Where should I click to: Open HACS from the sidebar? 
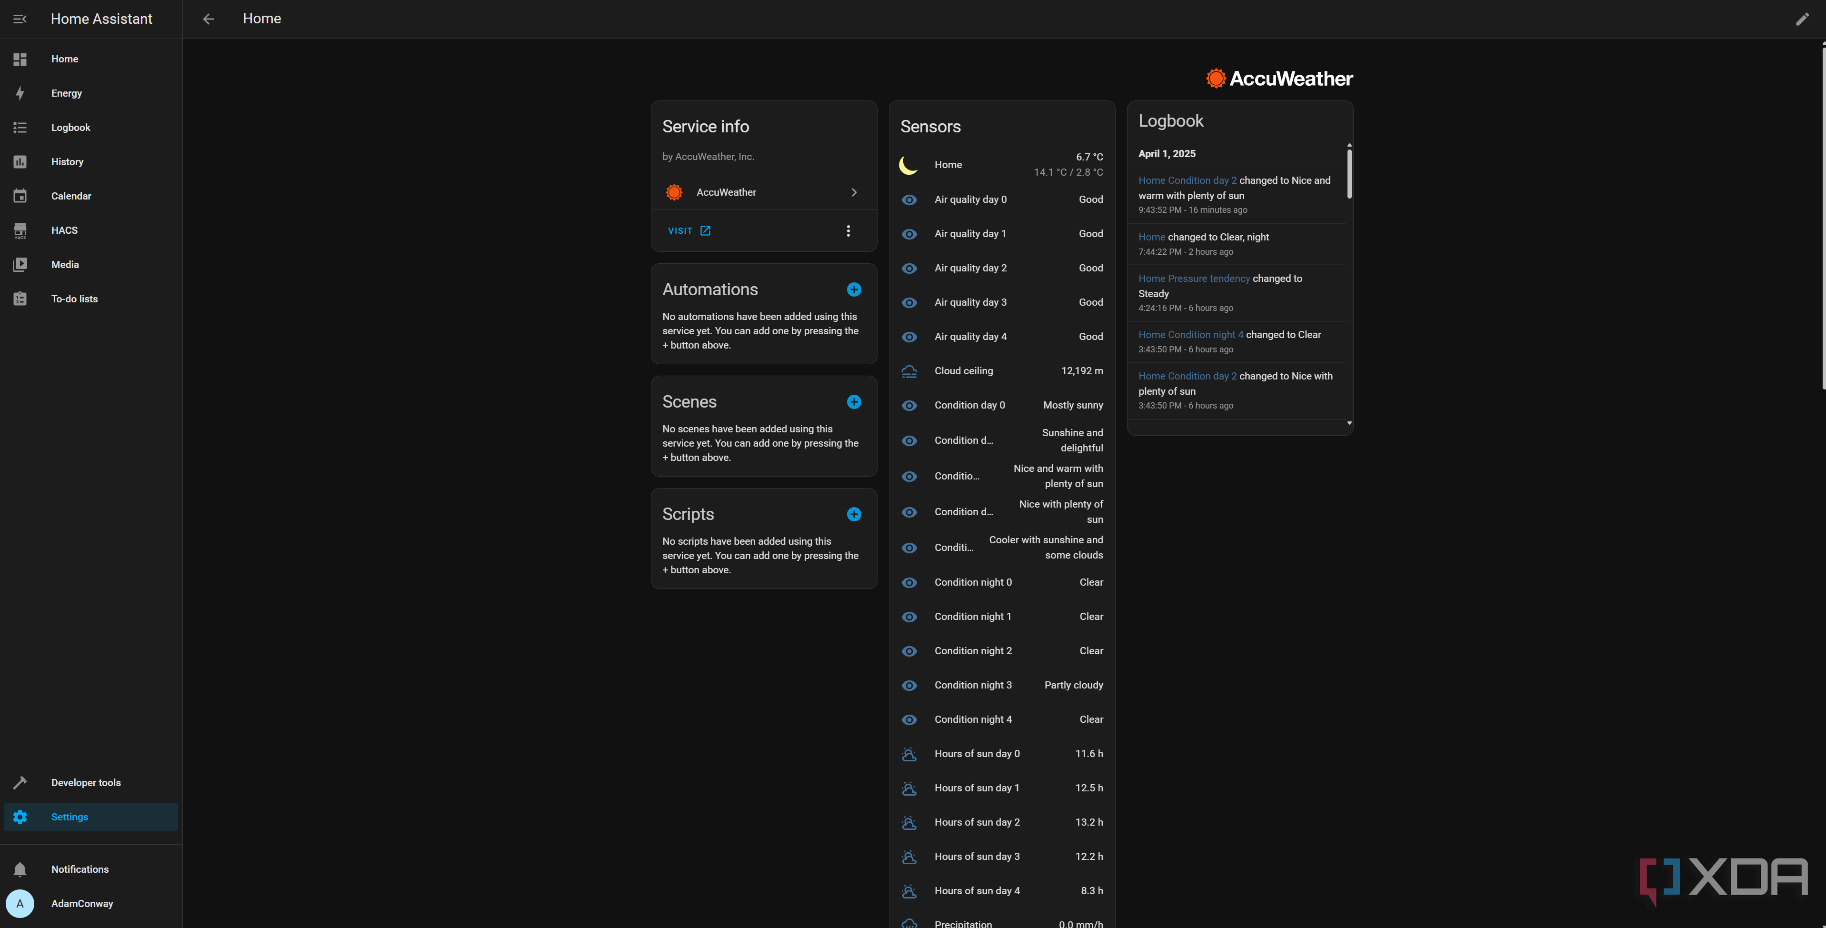(91, 230)
